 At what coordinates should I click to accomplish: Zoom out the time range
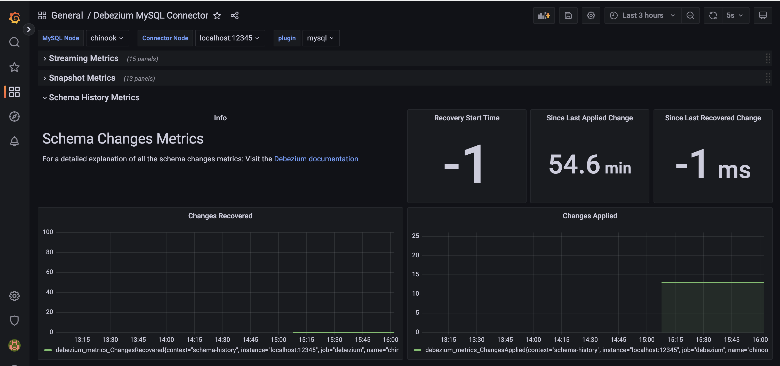coord(690,15)
